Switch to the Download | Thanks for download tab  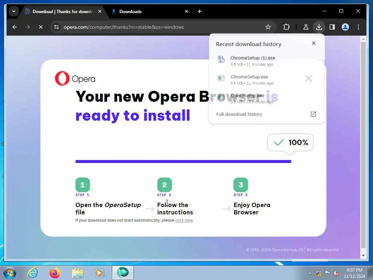63,11
